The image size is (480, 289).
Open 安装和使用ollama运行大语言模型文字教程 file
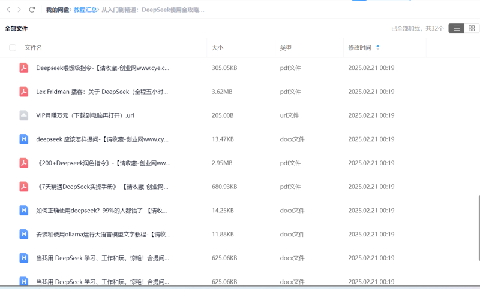point(103,235)
